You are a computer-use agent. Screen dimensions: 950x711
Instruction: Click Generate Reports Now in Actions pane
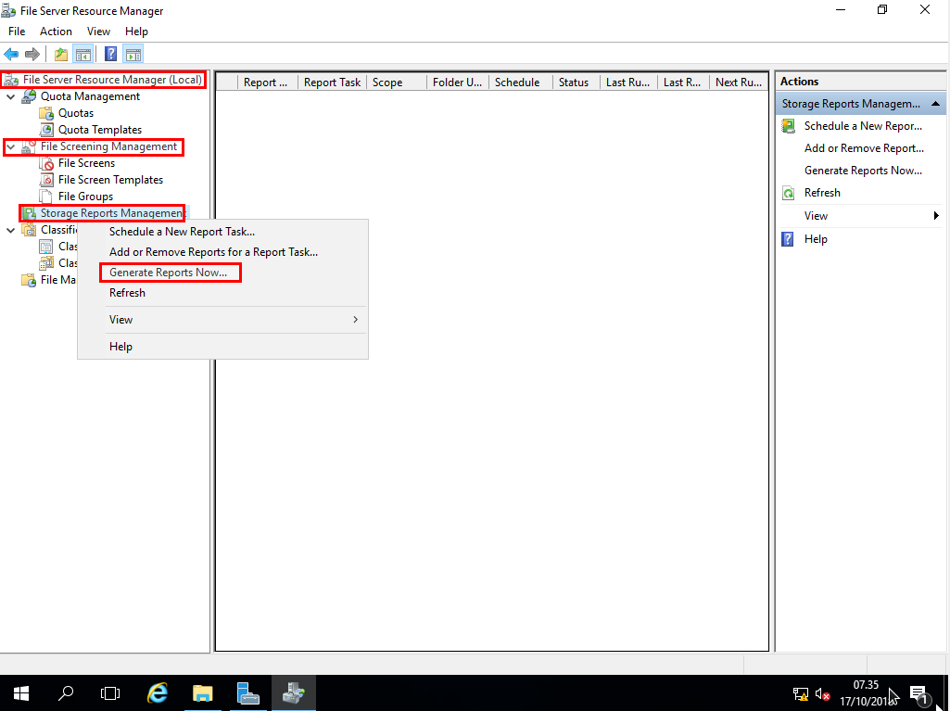click(864, 171)
